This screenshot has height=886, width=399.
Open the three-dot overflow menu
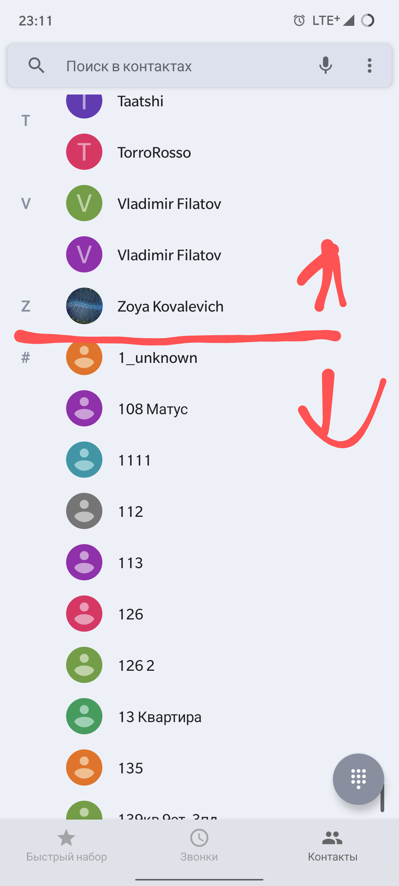pyautogui.click(x=369, y=65)
